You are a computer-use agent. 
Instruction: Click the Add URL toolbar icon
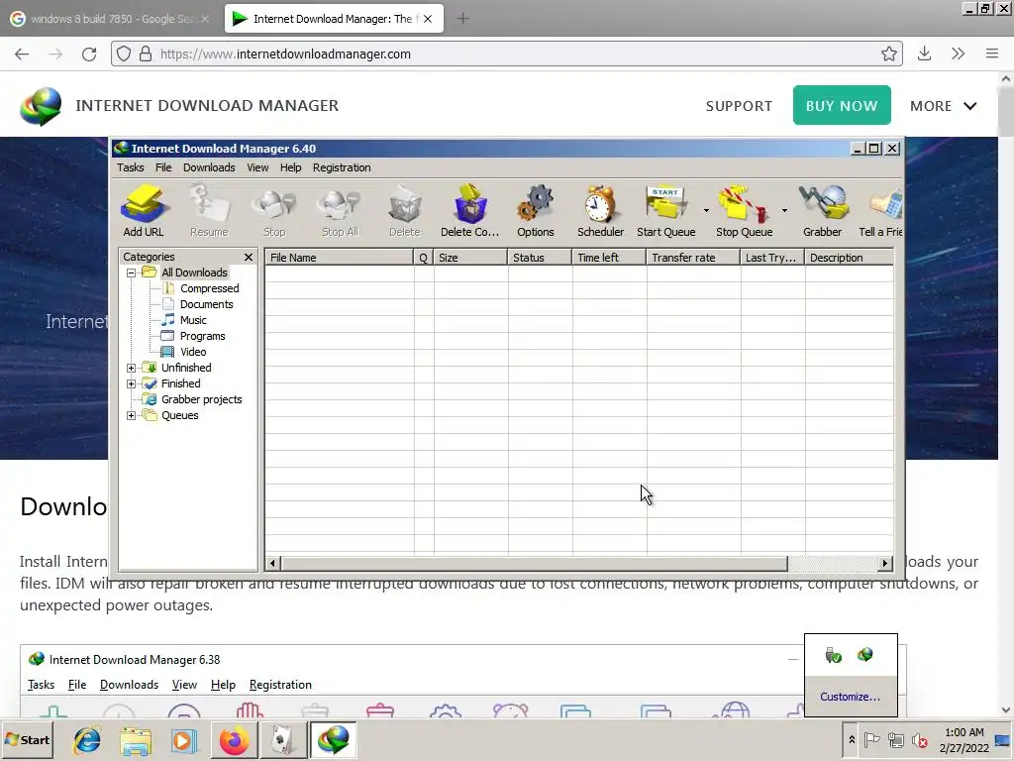144,211
